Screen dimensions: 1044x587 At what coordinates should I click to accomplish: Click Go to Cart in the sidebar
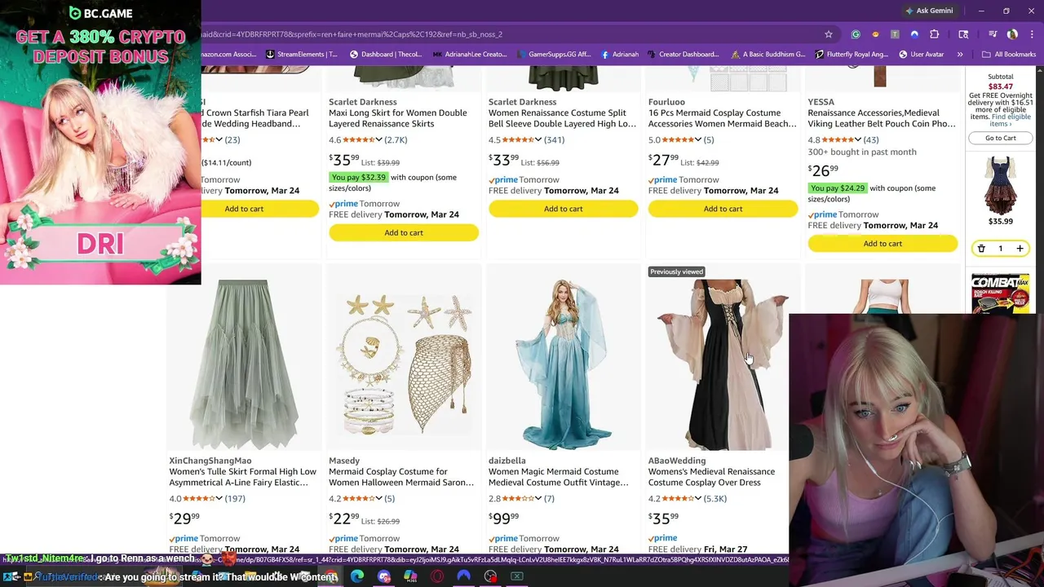pyautogui.click(x=1001, y=138)
